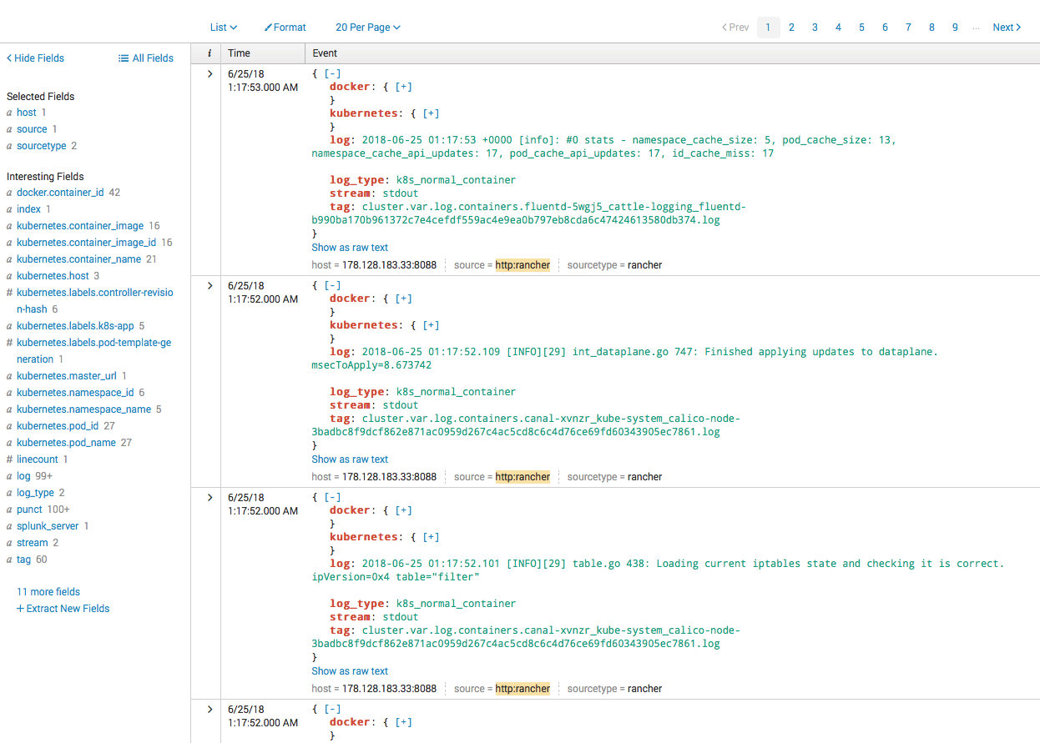The image size is (1040, 743).
Task: Collapse first event JSON using the [-] toggle
Action: point(332,73)
